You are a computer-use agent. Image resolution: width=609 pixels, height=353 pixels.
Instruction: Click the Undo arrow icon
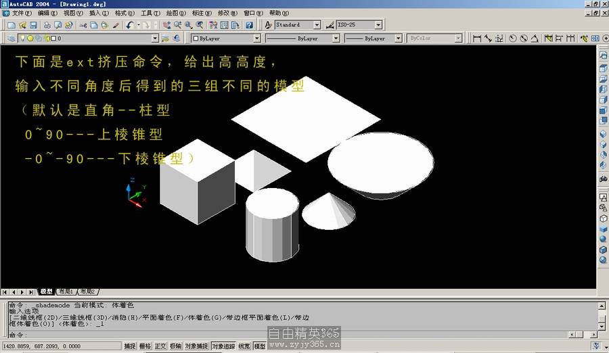129,25
